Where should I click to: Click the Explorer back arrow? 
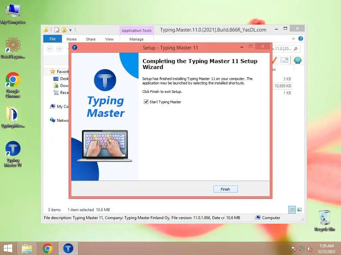click(x=50, y=49)
